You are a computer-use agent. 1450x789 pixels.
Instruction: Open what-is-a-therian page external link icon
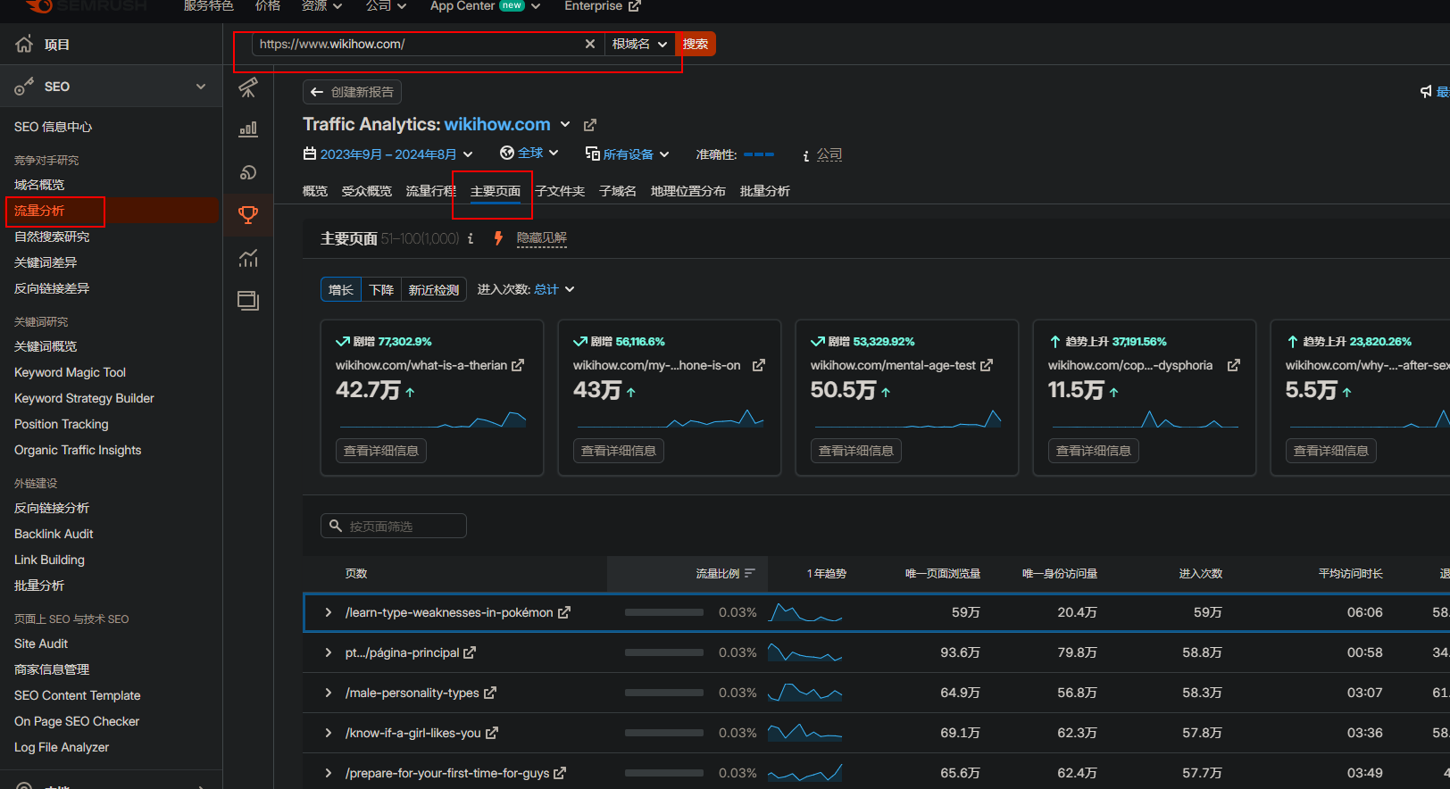[518, 365]
